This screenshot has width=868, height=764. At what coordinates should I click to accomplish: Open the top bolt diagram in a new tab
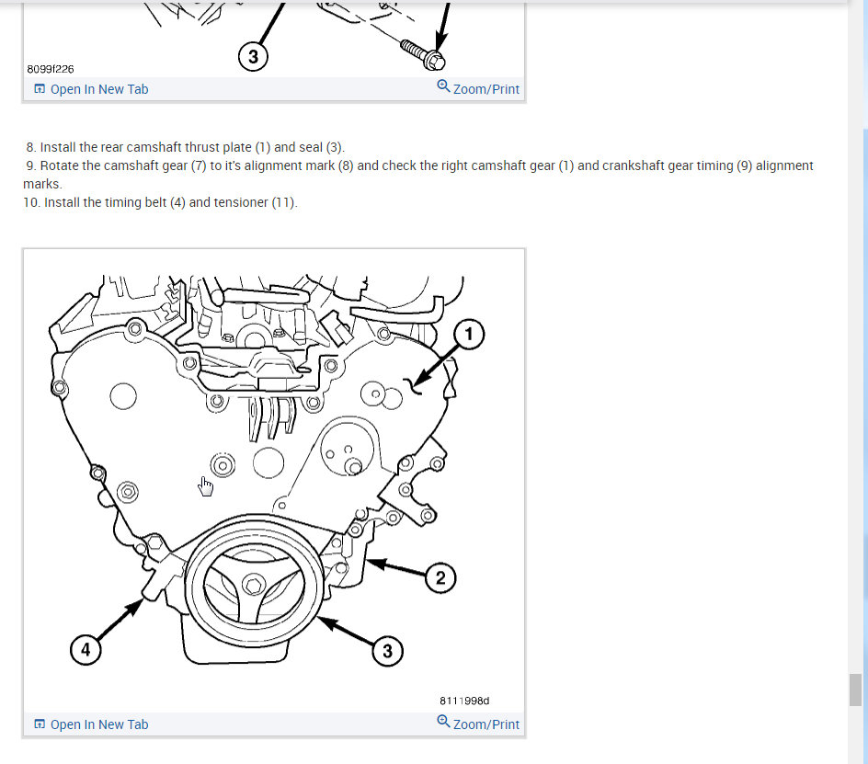(99, 88)
